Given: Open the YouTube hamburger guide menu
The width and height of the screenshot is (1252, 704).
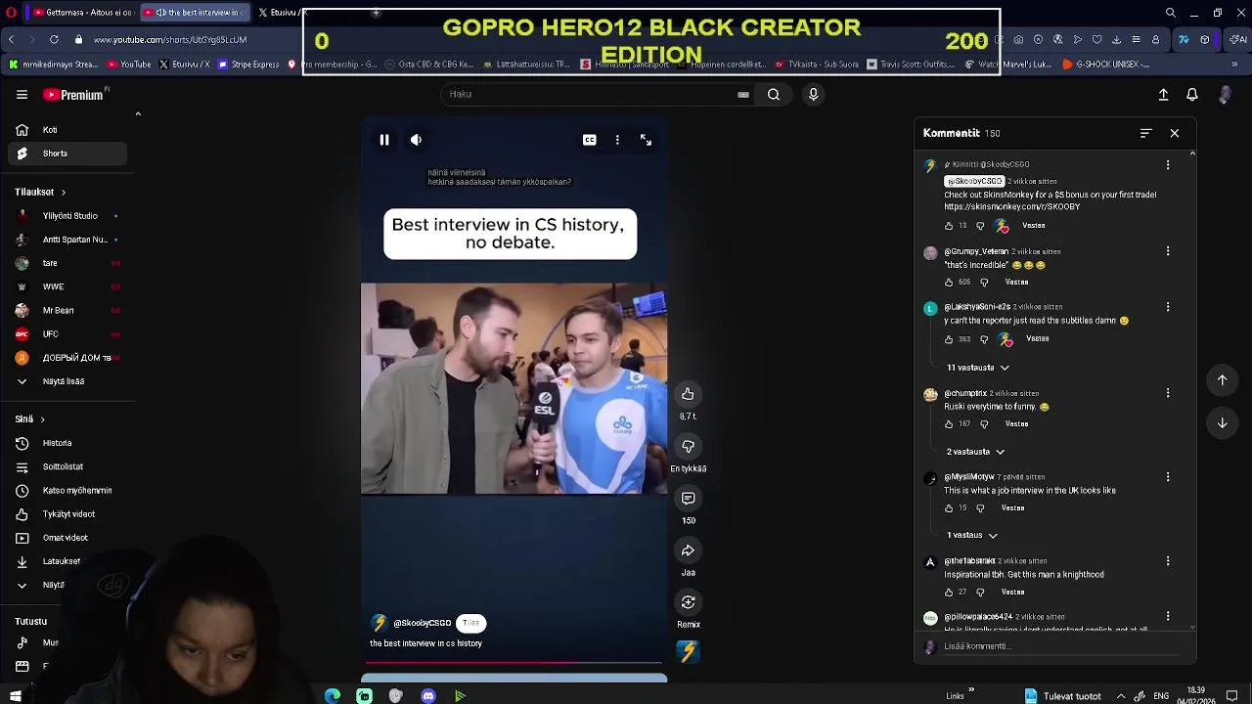Looking at the screenshot, I should pyautogui.click(x=22, y=95).
